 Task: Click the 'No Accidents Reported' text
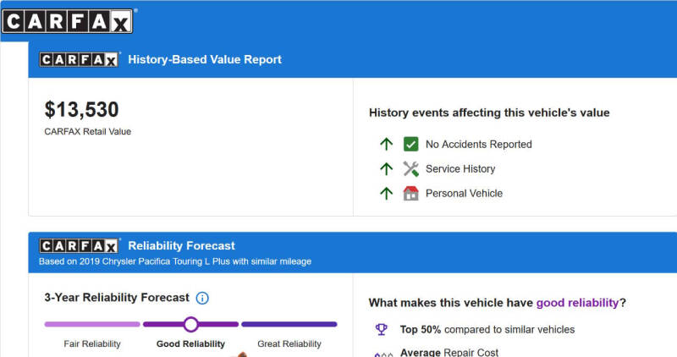click(x=479, y=144)
